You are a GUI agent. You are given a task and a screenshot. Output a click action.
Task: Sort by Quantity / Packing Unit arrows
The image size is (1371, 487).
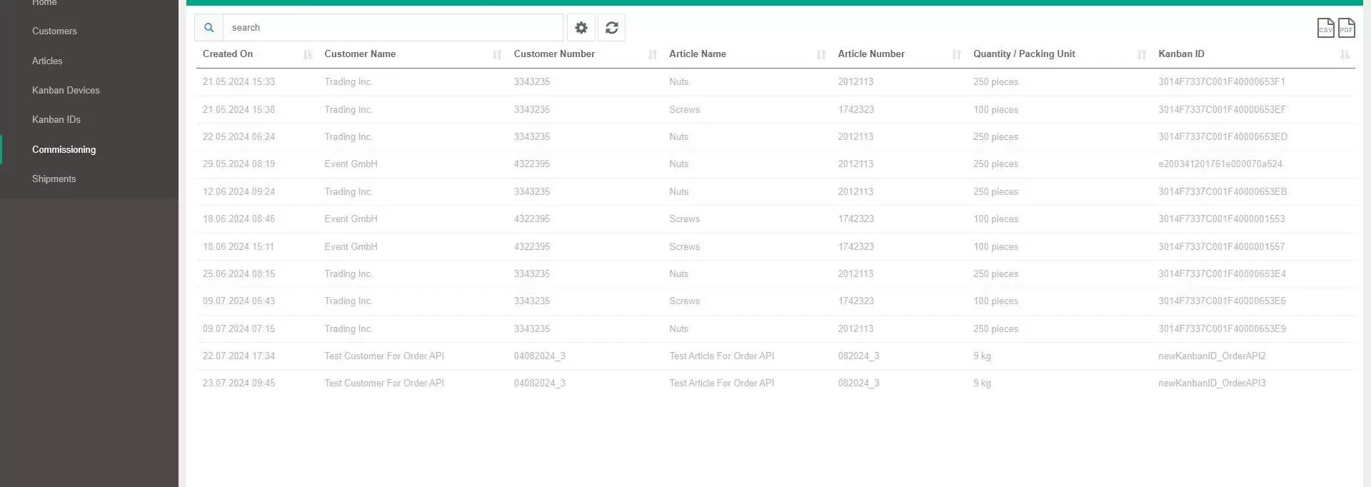(1142, 54)
